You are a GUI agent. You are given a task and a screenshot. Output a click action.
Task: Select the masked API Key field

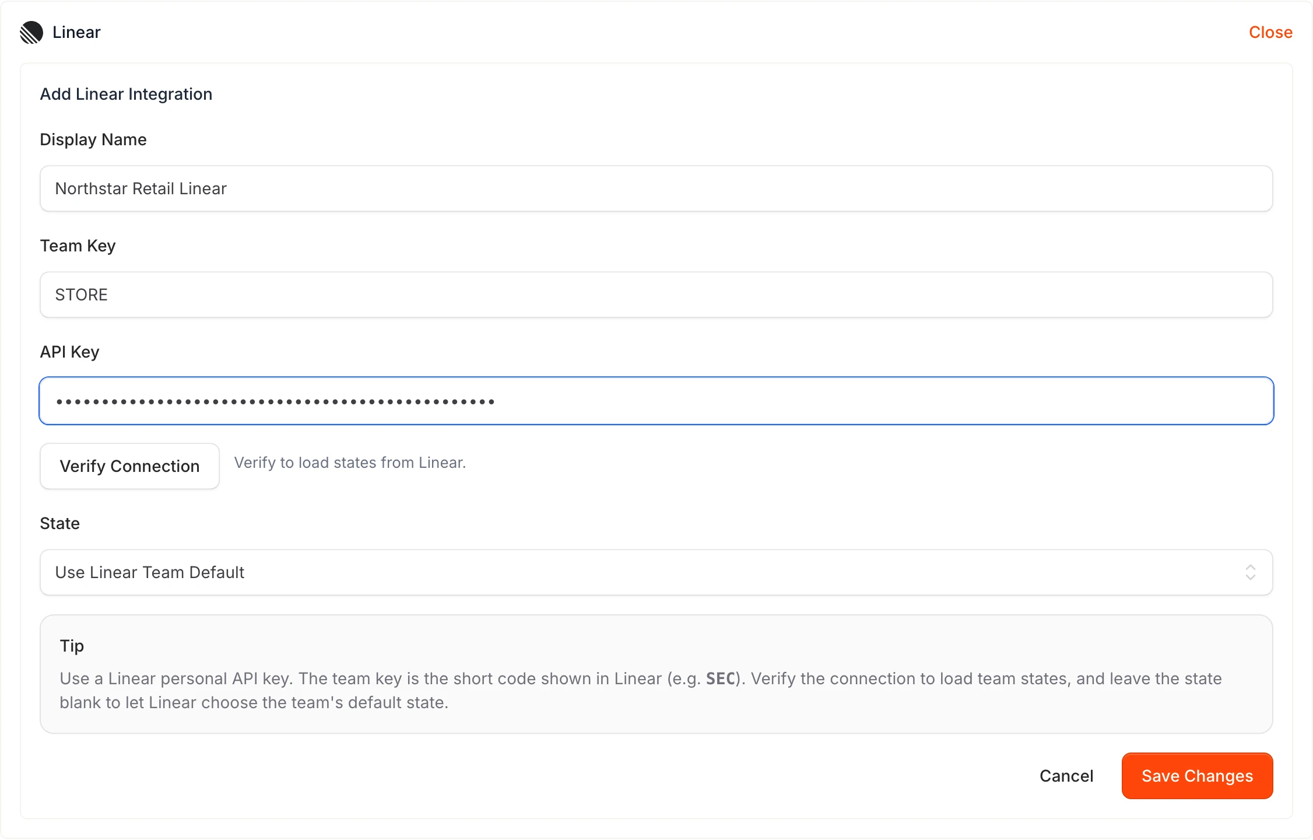point(656,401)
